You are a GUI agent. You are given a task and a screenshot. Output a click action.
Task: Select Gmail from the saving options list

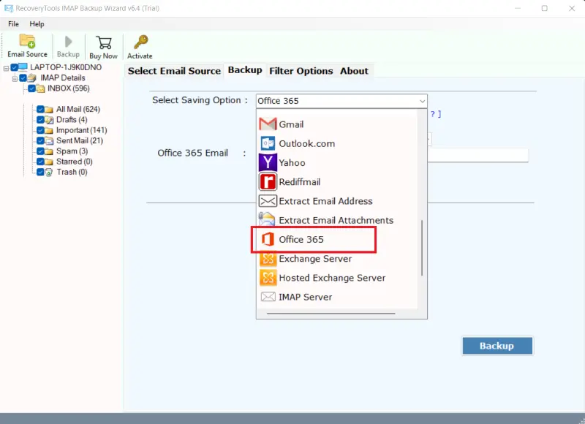tap(291, 124)
